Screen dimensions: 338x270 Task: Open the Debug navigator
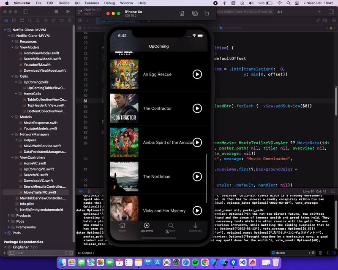pos(54,20)
